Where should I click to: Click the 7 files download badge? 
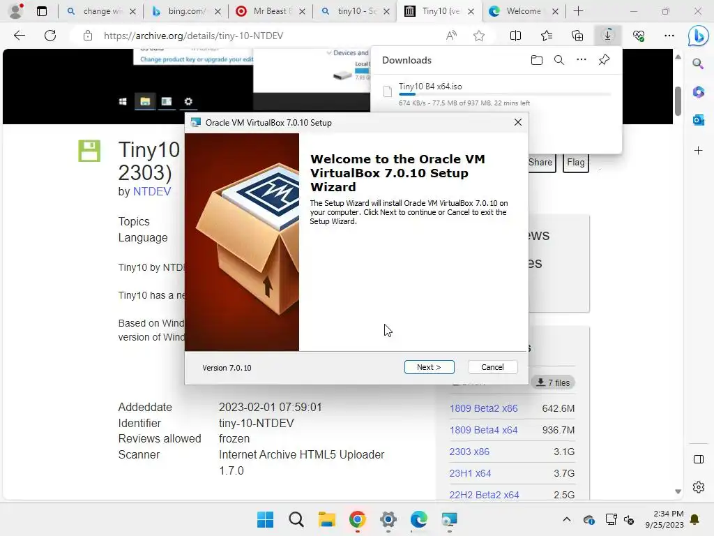[553, 382]
